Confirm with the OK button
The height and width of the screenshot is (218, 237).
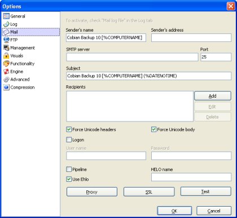click(174, 211)
